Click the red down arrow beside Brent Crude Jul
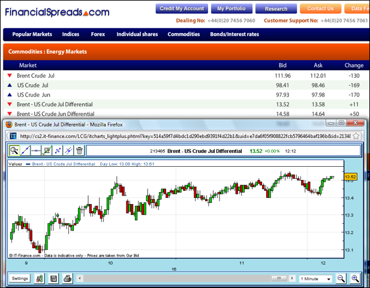The width and height of the screenshot is (370, 288). pyautogui.click(x=10, y=76)
